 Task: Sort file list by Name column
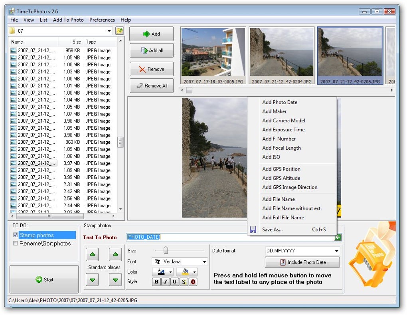tap(34, 42)
